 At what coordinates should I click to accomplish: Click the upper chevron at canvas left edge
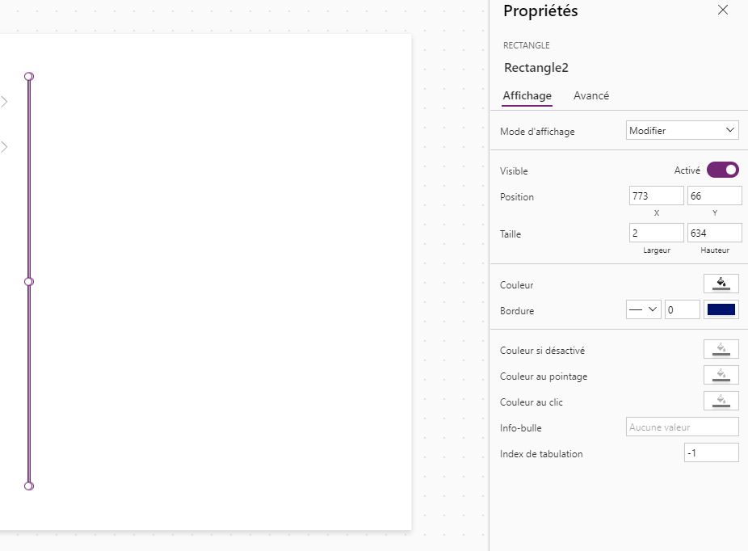tap(4, 102)
